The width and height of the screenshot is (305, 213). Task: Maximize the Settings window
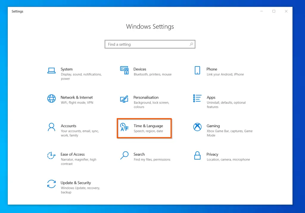(x=274, y=11)
